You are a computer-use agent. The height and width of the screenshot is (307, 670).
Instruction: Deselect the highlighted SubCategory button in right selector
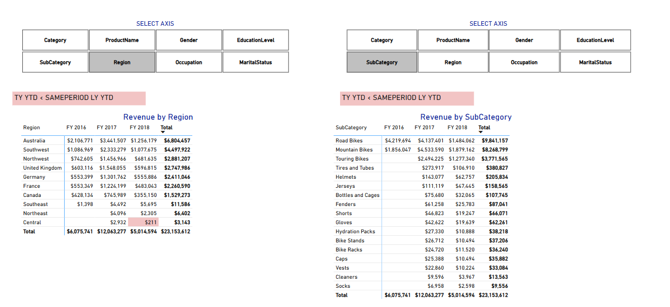coord(382,62)
